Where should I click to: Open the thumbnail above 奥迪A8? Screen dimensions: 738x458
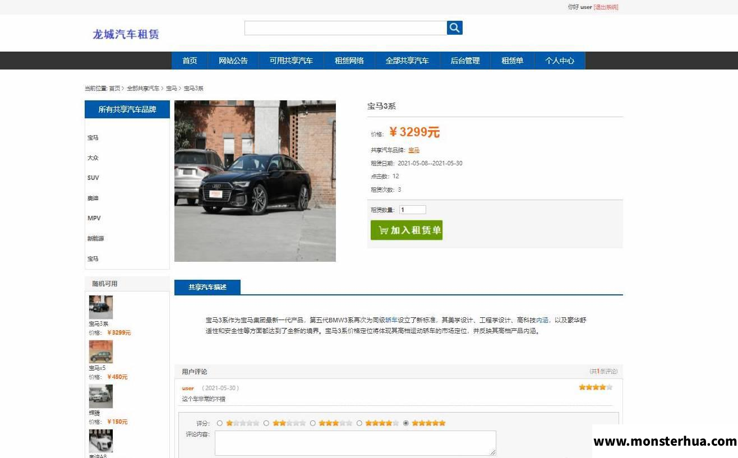101,441
